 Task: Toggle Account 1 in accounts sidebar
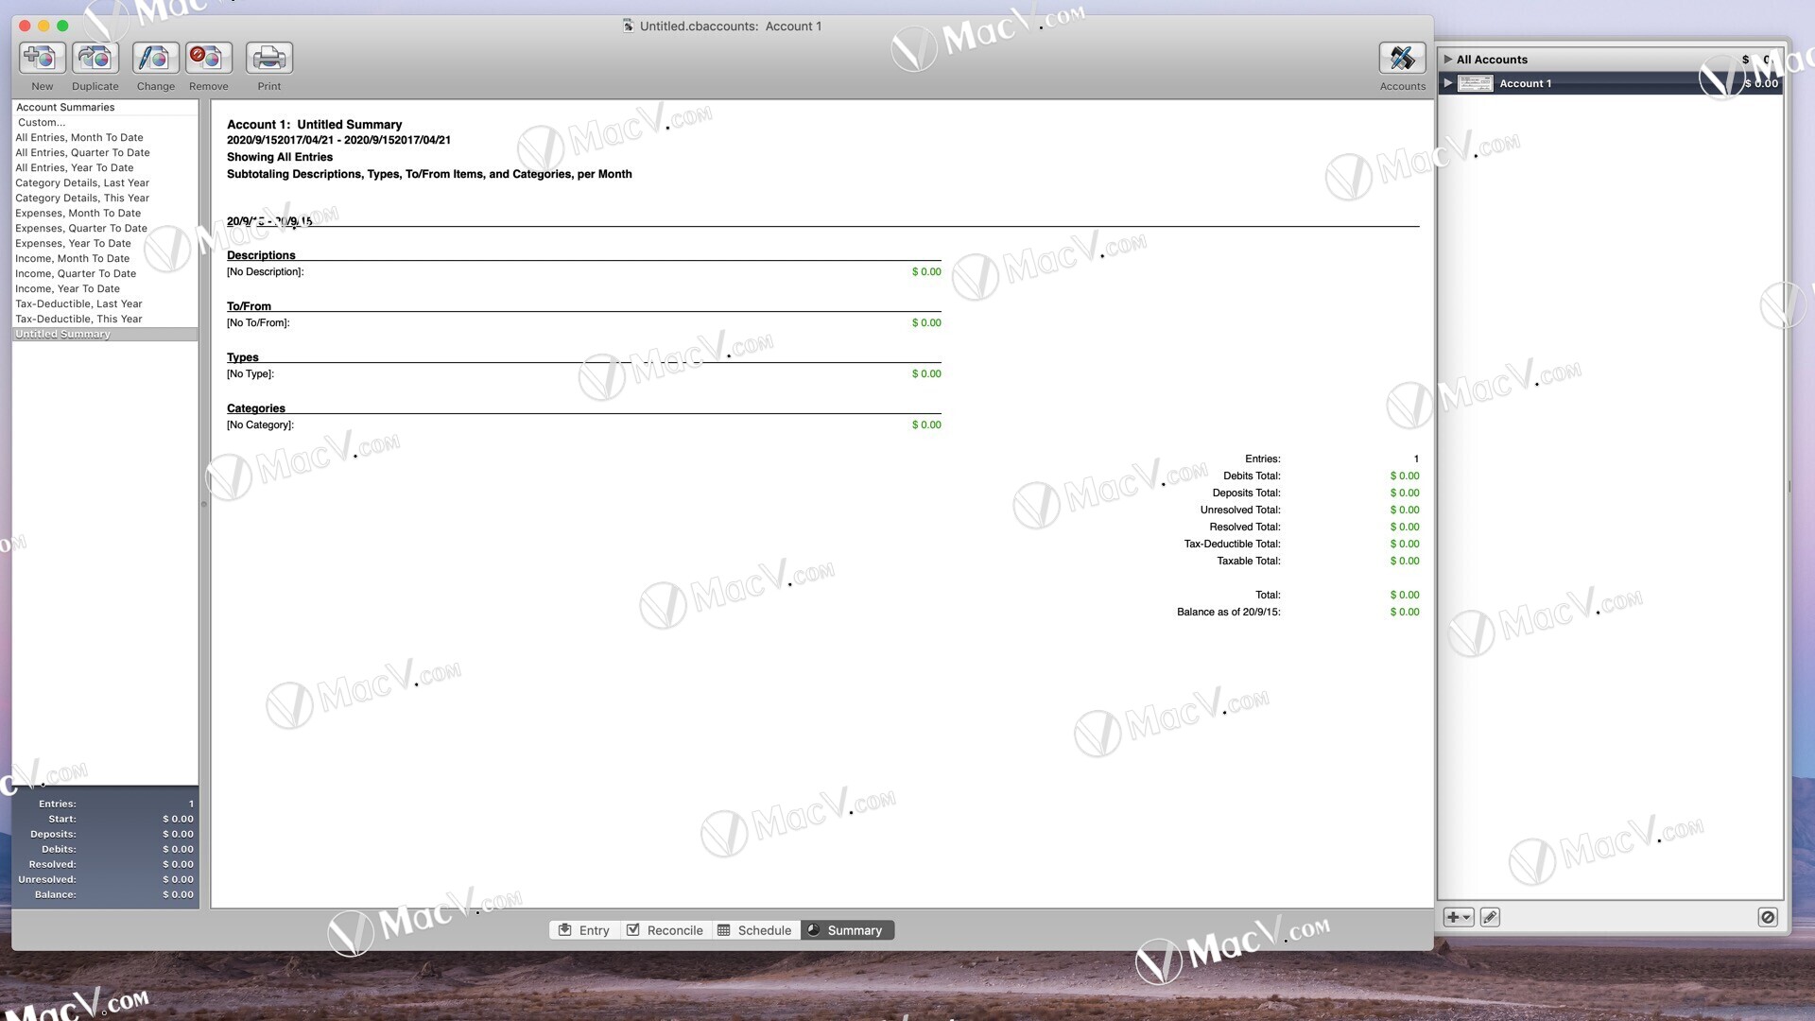coord(1448,82)
